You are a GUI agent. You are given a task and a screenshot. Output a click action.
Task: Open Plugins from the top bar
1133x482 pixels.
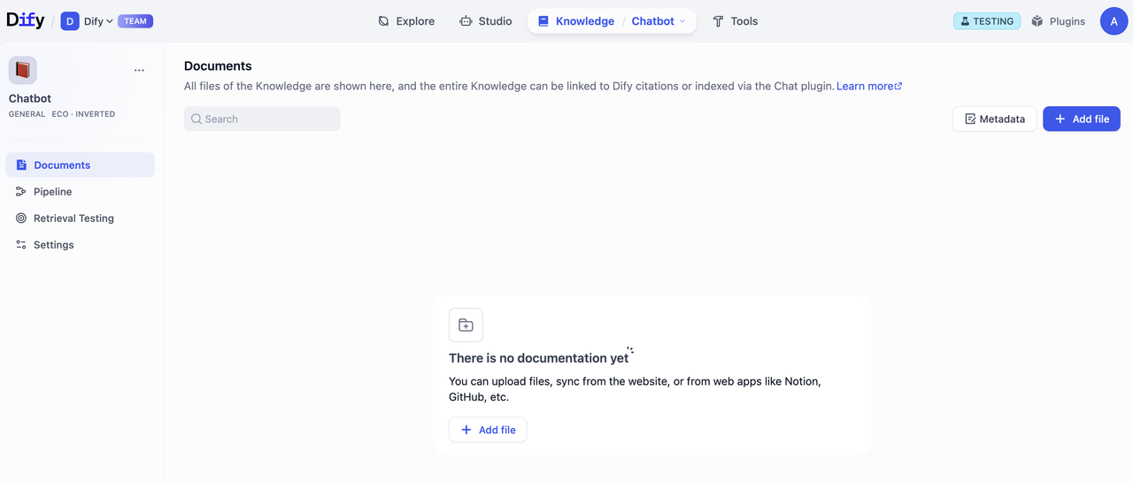[1058, 21]
